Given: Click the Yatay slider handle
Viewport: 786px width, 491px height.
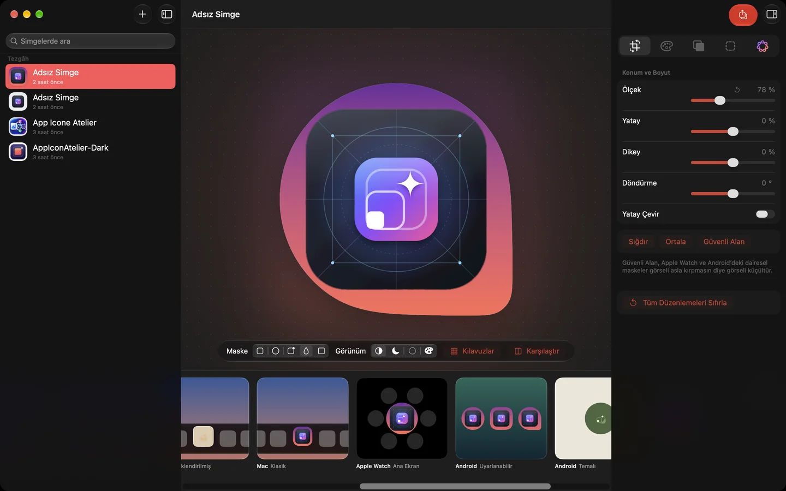Looking at the screenshot, I should coord(733,131).
